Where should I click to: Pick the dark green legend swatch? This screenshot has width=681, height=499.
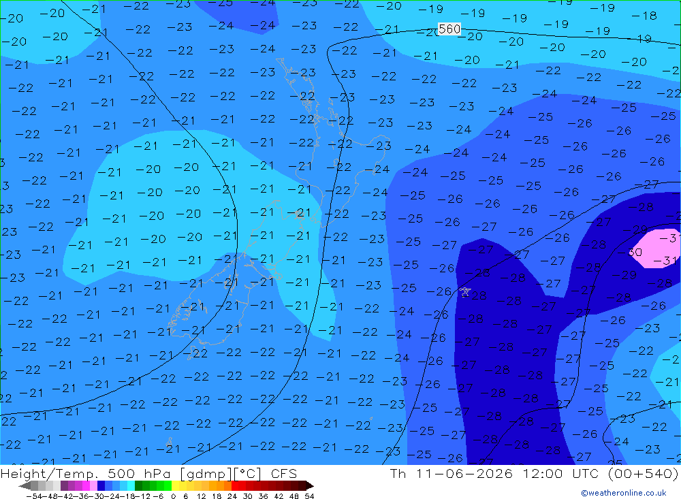[138, 486]
